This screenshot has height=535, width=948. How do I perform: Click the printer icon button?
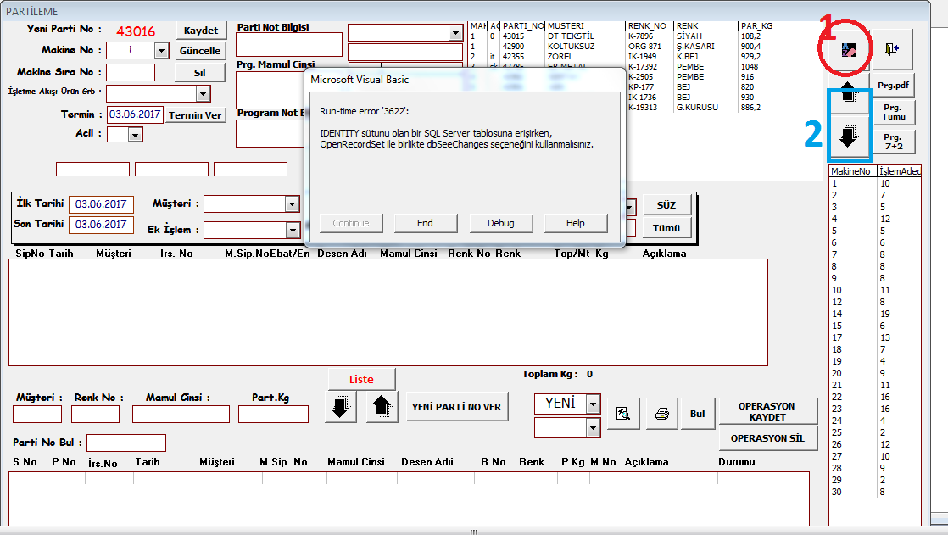(x=662, y=414)
